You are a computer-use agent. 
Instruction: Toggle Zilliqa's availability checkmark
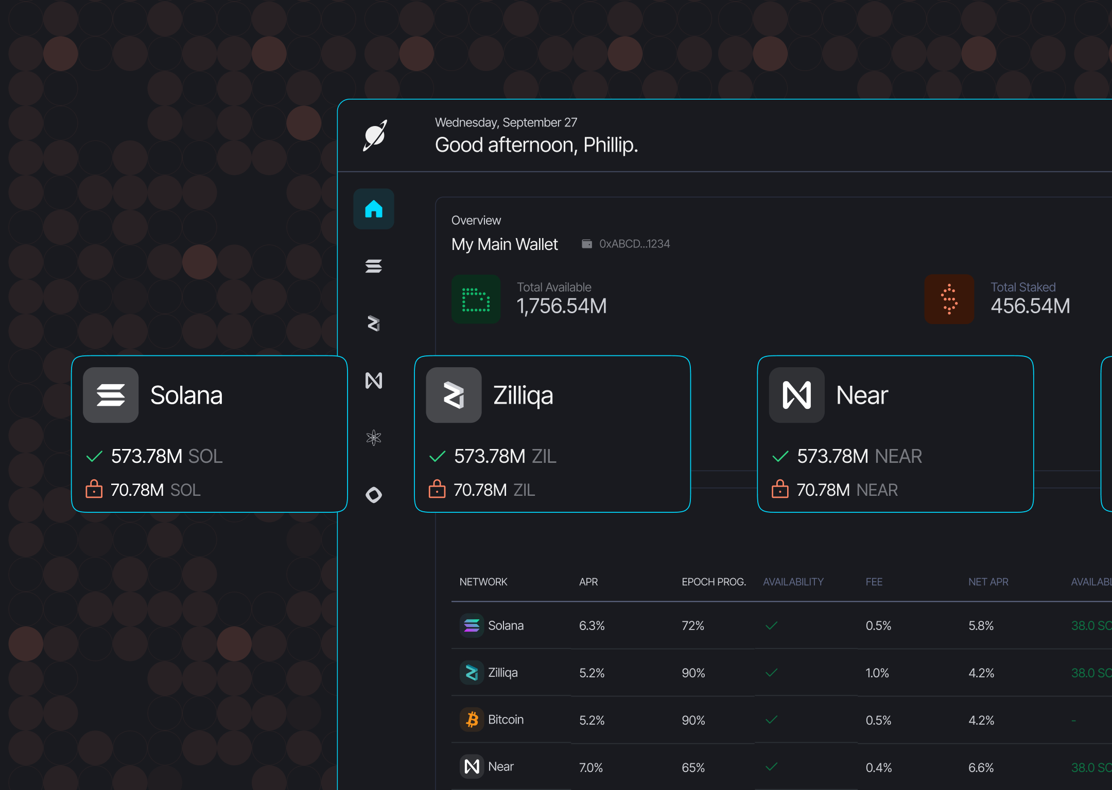(771, 673)
